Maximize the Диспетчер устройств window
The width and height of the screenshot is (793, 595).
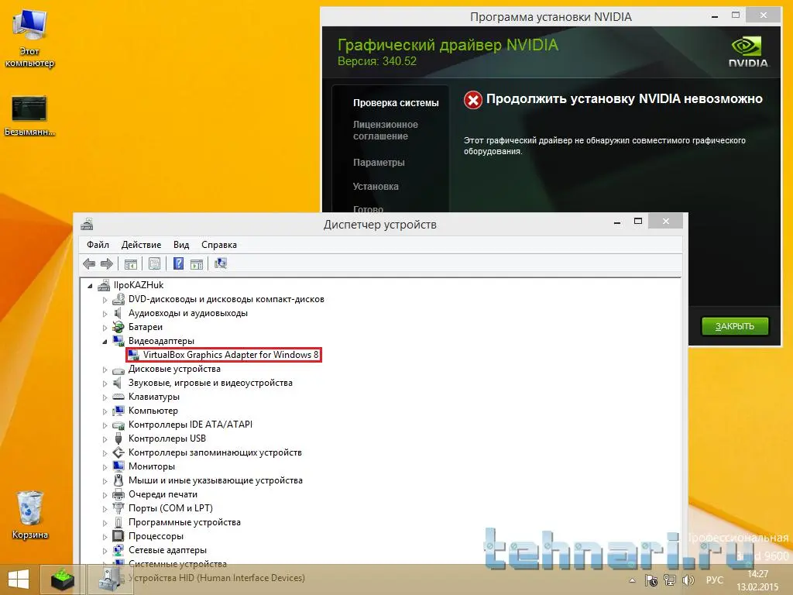point(638,221)
